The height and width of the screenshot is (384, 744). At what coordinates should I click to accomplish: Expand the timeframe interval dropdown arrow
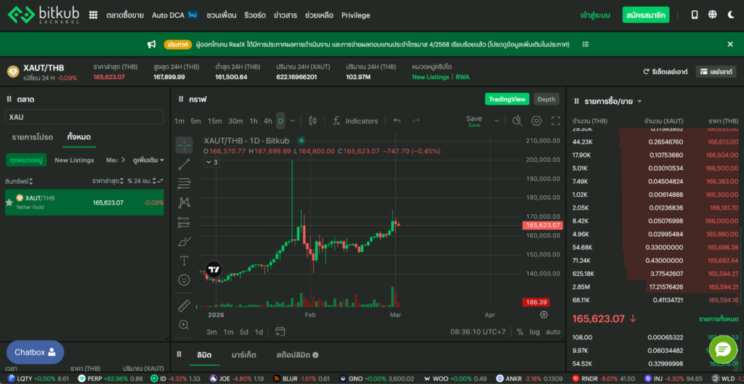(294, 120)
